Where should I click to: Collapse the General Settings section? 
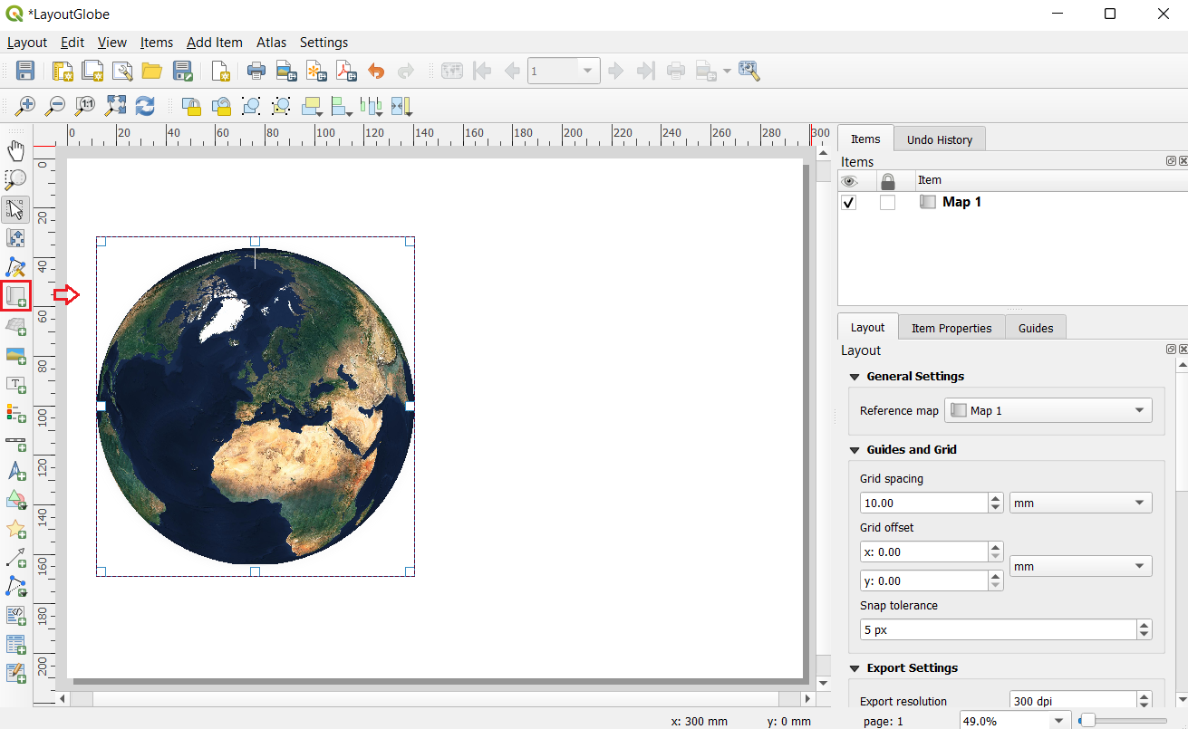[x=855, y=376]
